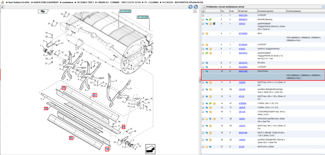The height and width of the screenshot is (155, 325).
Task: Collapse the parts panel with the splitter arrow
Action: [x=200, y=79]
